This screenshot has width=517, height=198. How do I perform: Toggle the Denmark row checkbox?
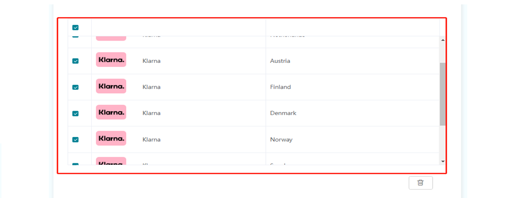pos(76,113)
